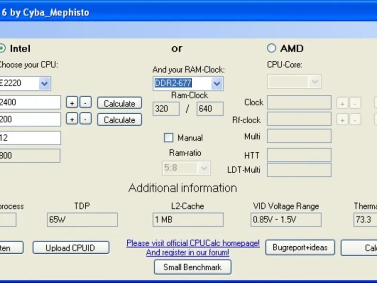Click the plus stepper in the AMD Clock row
This screenshot has width=377, height=283.
click(x=342, y=103)
